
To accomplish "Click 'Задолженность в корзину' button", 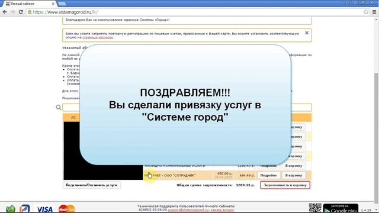I will click(x=285, y=185).
